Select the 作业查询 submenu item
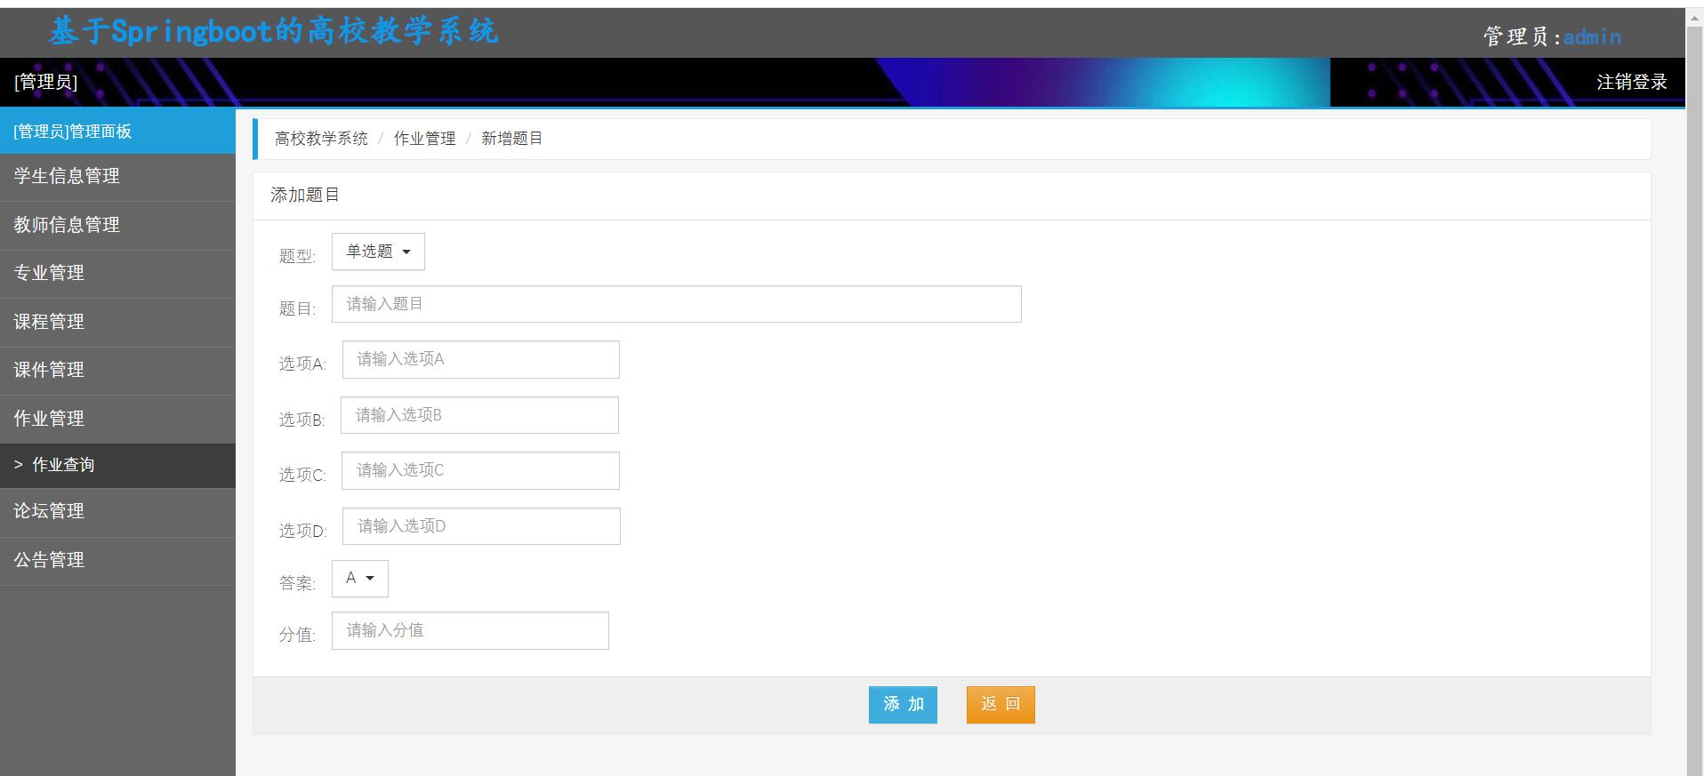 pos(117,465)
